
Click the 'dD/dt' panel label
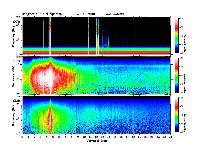coord(16,61)
